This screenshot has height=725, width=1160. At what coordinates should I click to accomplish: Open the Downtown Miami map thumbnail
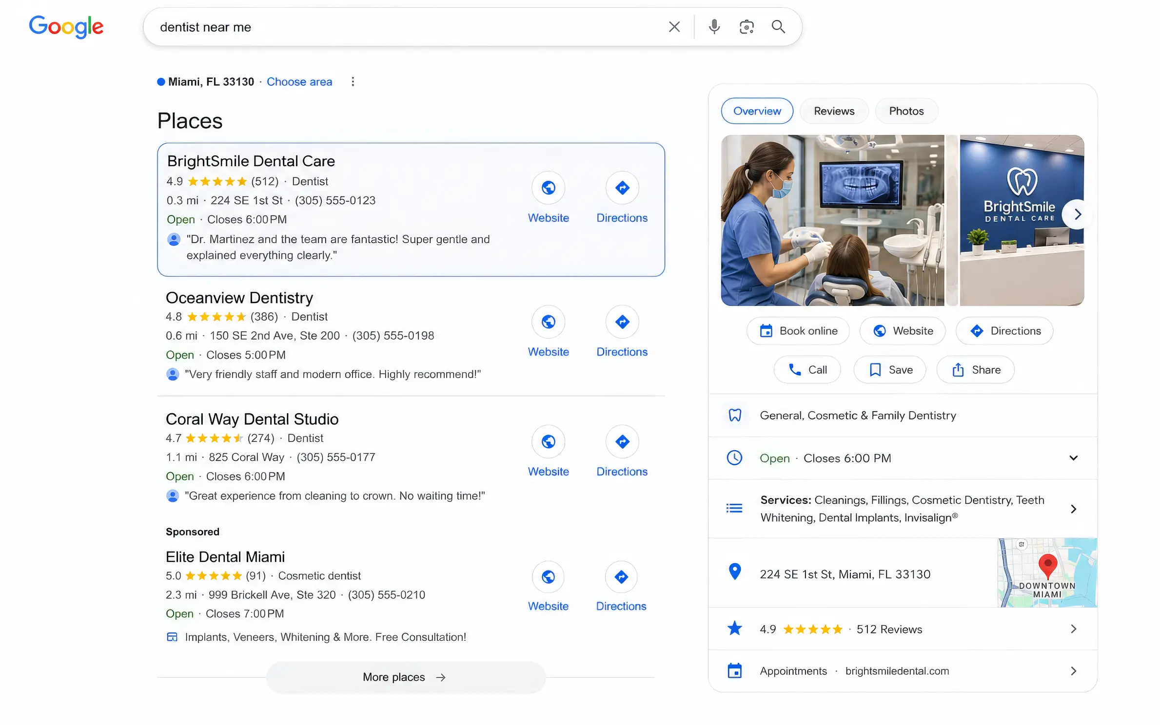tap(1047, 572)
